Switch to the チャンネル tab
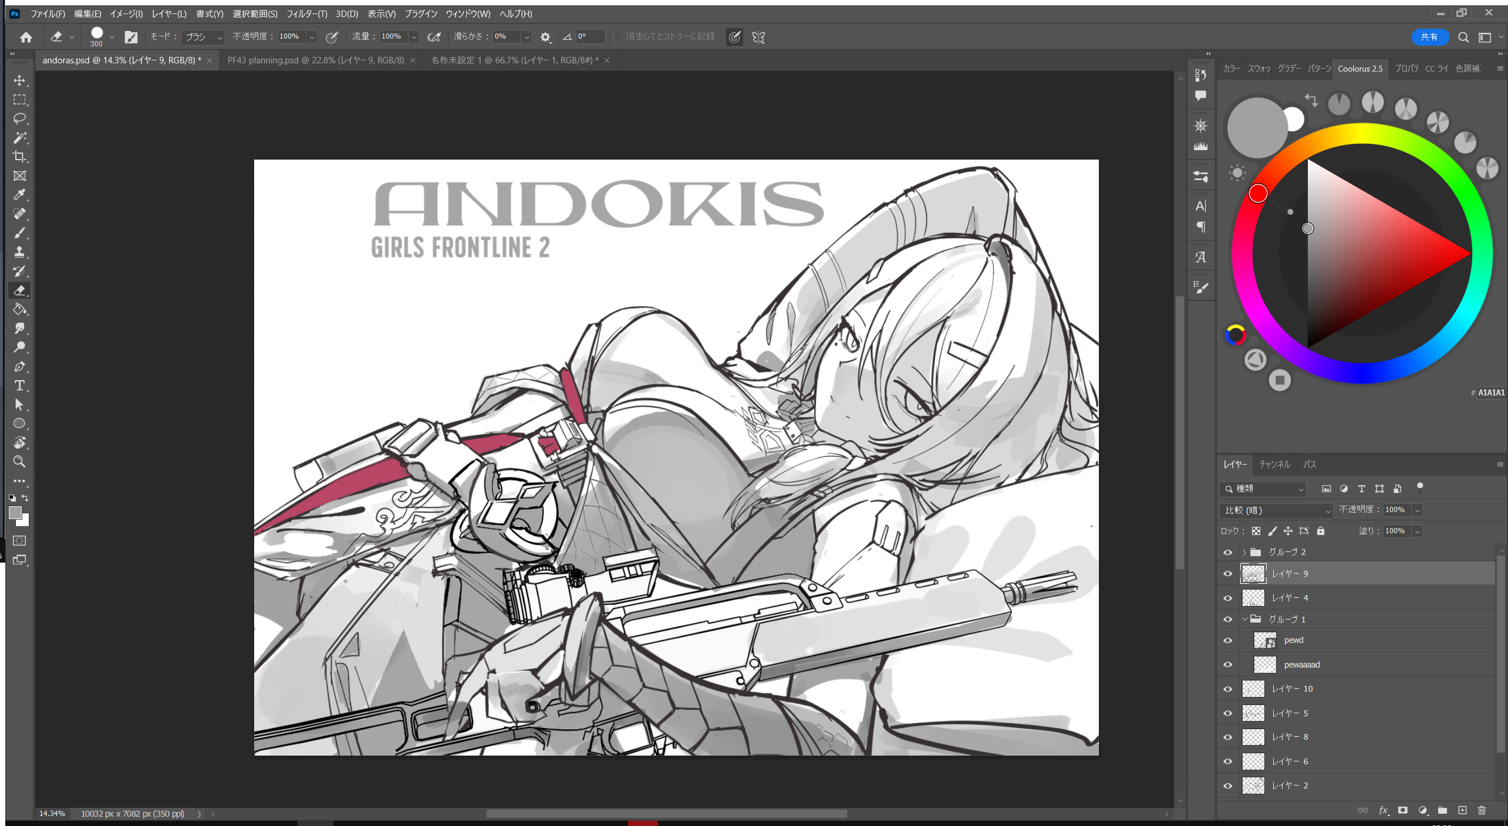The width and height of the screenshot is (1508, 826). 1274,465
